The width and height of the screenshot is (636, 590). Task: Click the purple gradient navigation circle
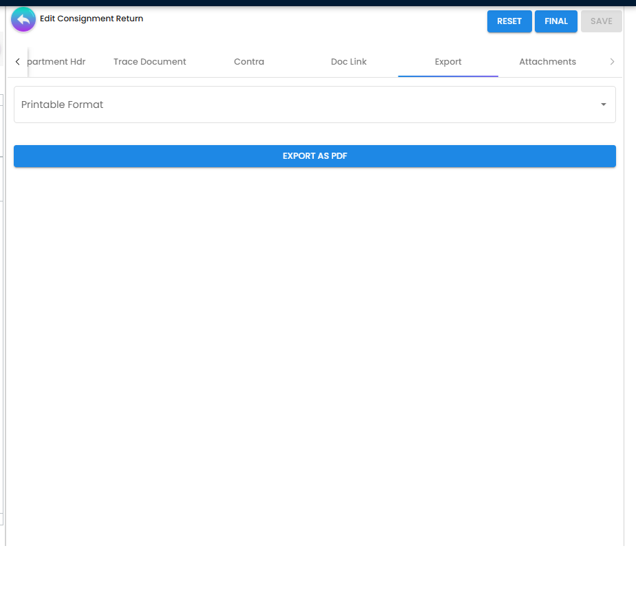23,19
